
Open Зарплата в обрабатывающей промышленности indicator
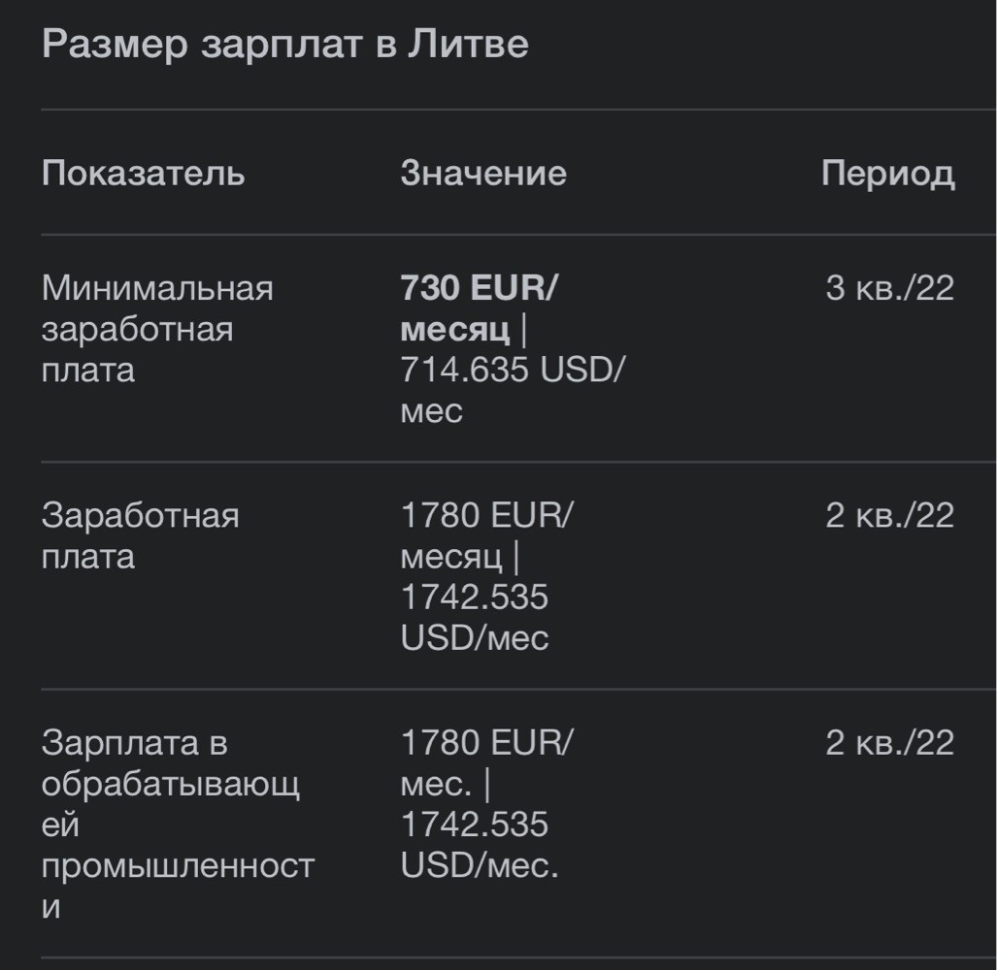click(x=178, y=824)
